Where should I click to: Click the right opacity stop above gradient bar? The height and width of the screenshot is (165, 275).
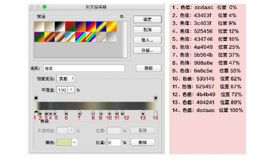(155, 98)
